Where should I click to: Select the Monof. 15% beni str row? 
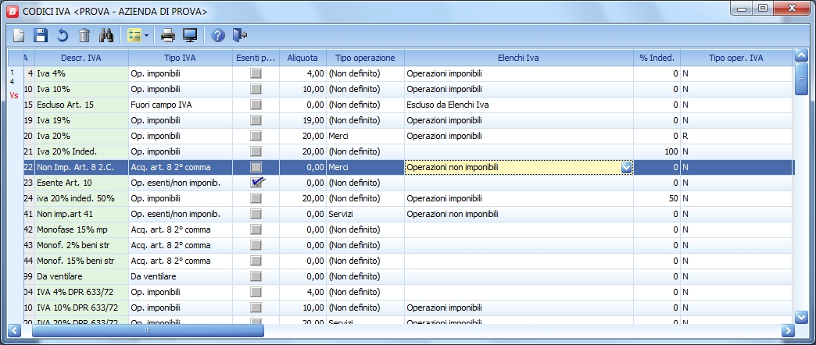coord(81,261)
